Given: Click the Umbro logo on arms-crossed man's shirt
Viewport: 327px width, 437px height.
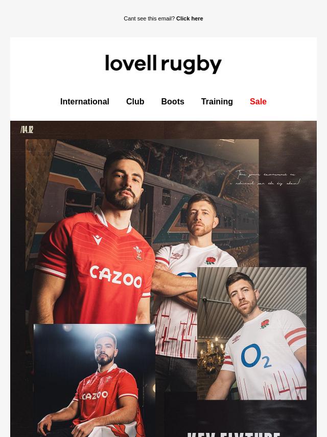Looking at the screenshot, I should (176, 256).
